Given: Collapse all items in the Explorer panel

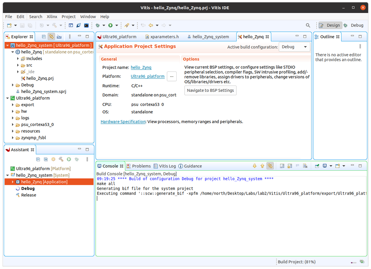Looking at the screenshot, I should [44, 36].
